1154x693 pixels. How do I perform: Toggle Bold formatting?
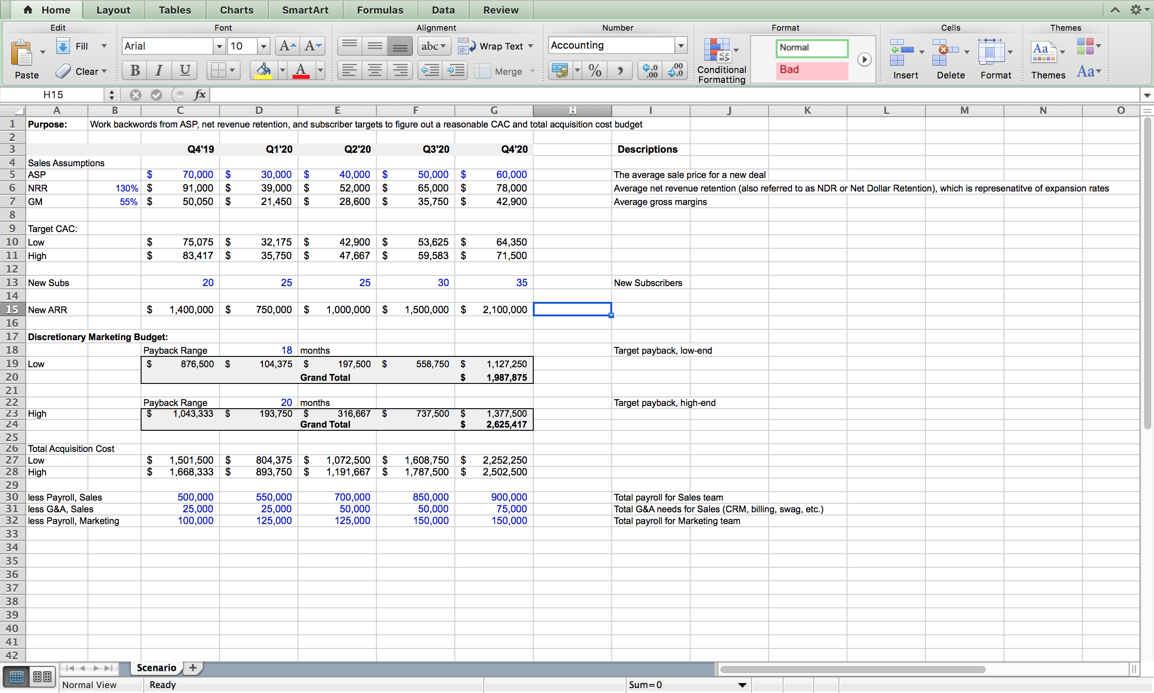(135, 70)
